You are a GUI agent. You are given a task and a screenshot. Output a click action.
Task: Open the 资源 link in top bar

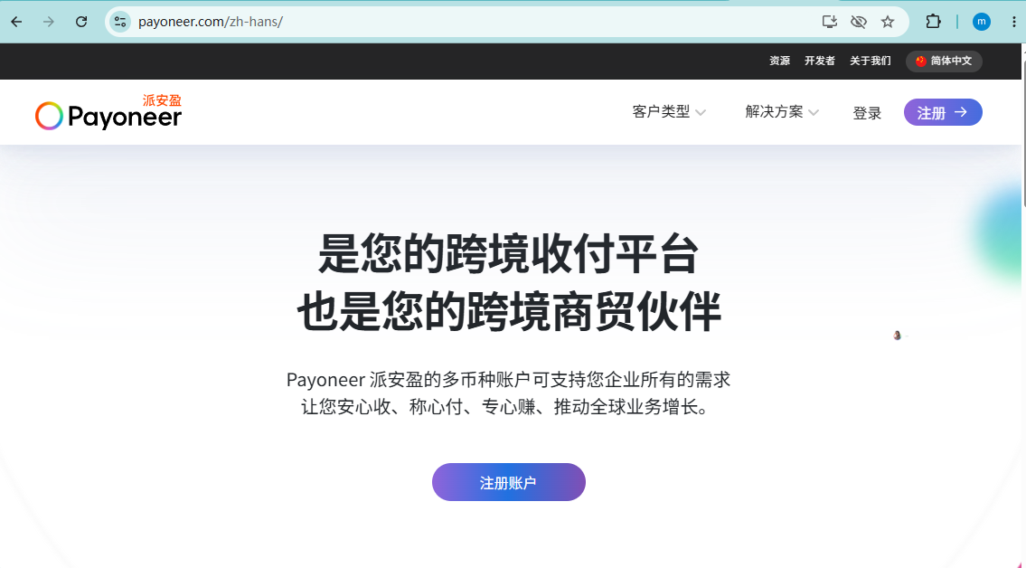[779, 61]
